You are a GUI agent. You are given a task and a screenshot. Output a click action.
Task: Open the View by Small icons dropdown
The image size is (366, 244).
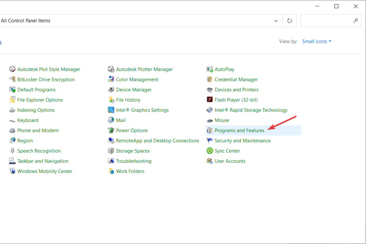coord(317,41)
